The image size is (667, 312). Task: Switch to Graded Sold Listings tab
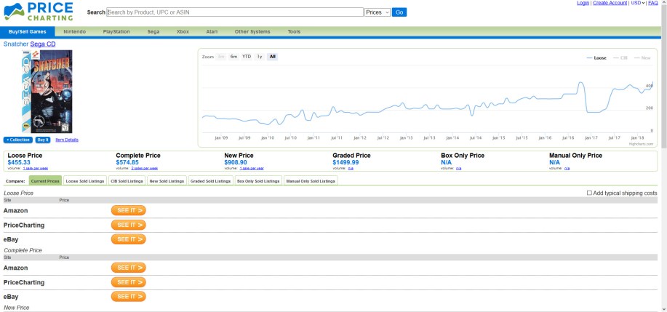(x=210, y=180)
